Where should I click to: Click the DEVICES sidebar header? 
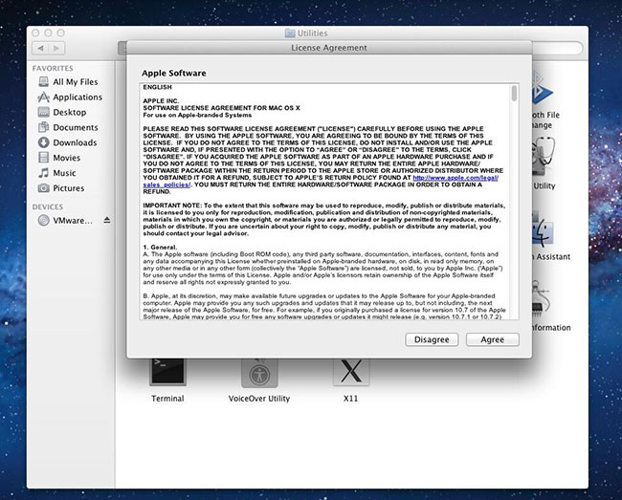[48, 207]
